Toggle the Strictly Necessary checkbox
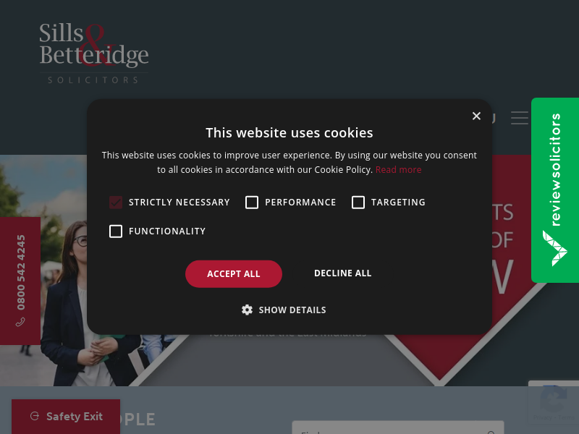This screenshot has height=434, width=579. coord(116,203)
